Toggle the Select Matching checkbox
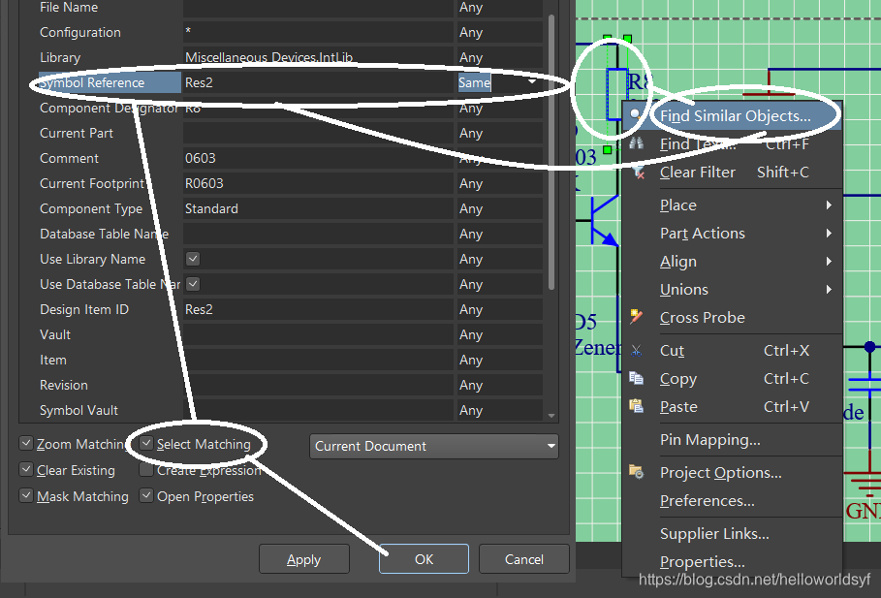Image resolution: width=881 pixels, height=598 pixels. [146, 444]
